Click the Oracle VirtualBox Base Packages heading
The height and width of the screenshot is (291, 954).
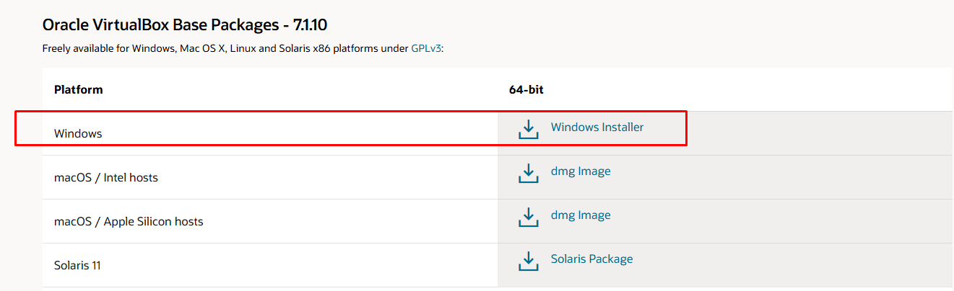click(x=185, y=24)
